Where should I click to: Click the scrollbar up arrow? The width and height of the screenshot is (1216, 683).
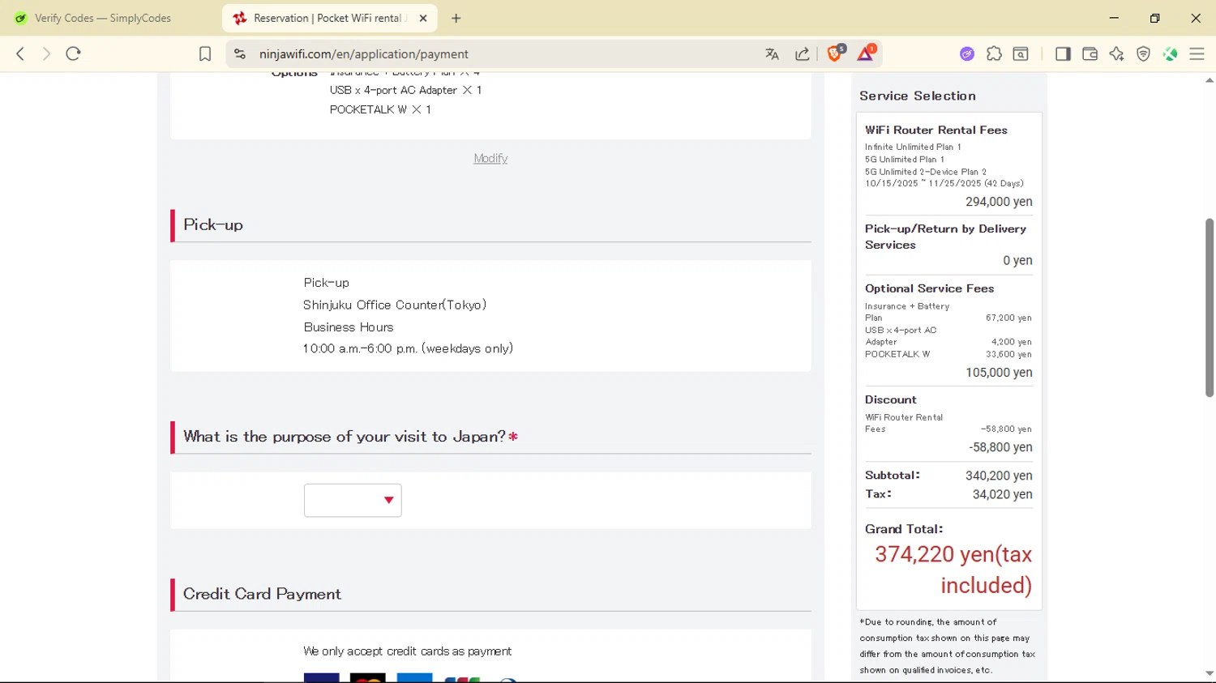coord(1210,80)
